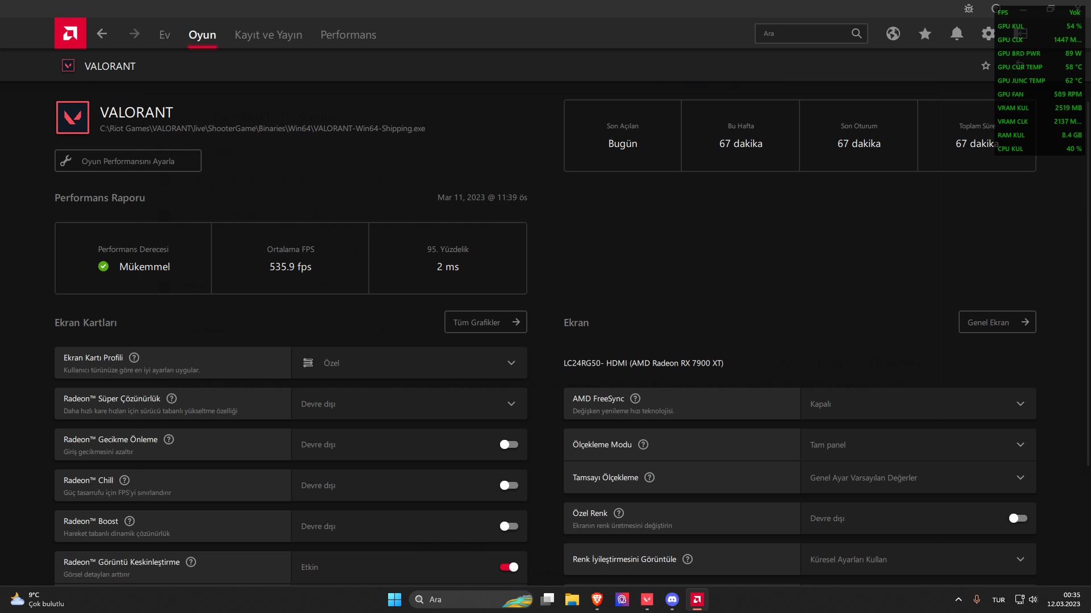The width and height of the screenshot is (1091, 613).
Task: Toggle Özel Renk switch on
Action: point(1018,518)
